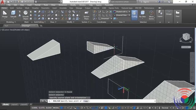The height and width of the screenshot is (110, 196).
Task: Select the Circle tool in Draw panel
Action: click(56, 15)
